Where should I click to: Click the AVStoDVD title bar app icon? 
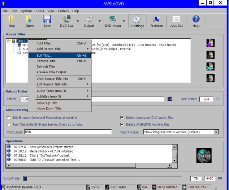point(3,4)
